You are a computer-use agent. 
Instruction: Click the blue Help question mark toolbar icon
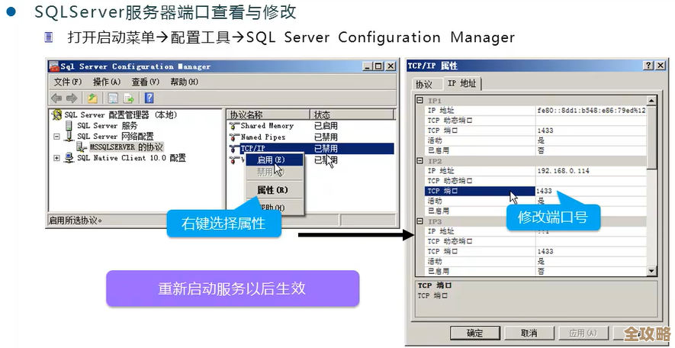[149, 98]
